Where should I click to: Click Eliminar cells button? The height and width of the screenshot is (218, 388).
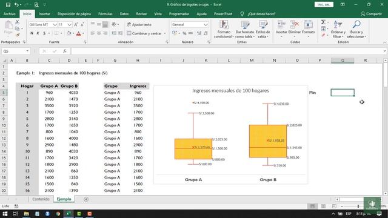coord(295,29)
